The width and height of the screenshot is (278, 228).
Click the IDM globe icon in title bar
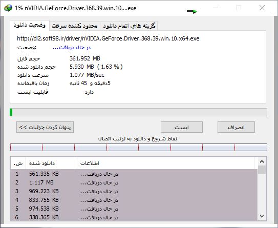(x=8, y=8)
